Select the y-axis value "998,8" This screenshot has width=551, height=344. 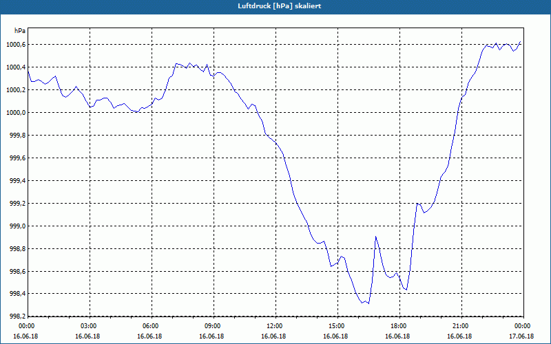[x=19, y=249]
